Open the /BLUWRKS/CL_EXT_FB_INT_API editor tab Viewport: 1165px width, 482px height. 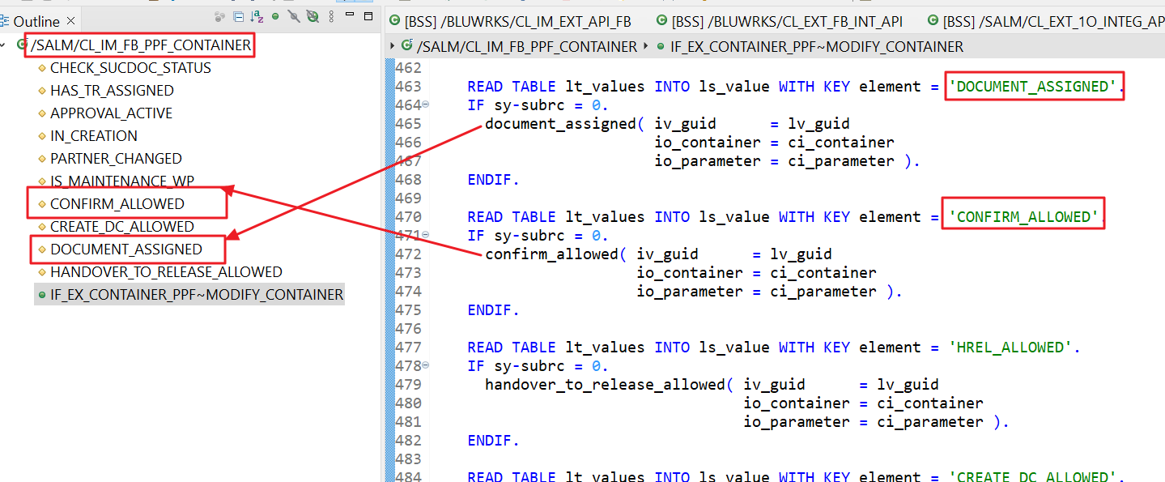(x=779, y=21)
